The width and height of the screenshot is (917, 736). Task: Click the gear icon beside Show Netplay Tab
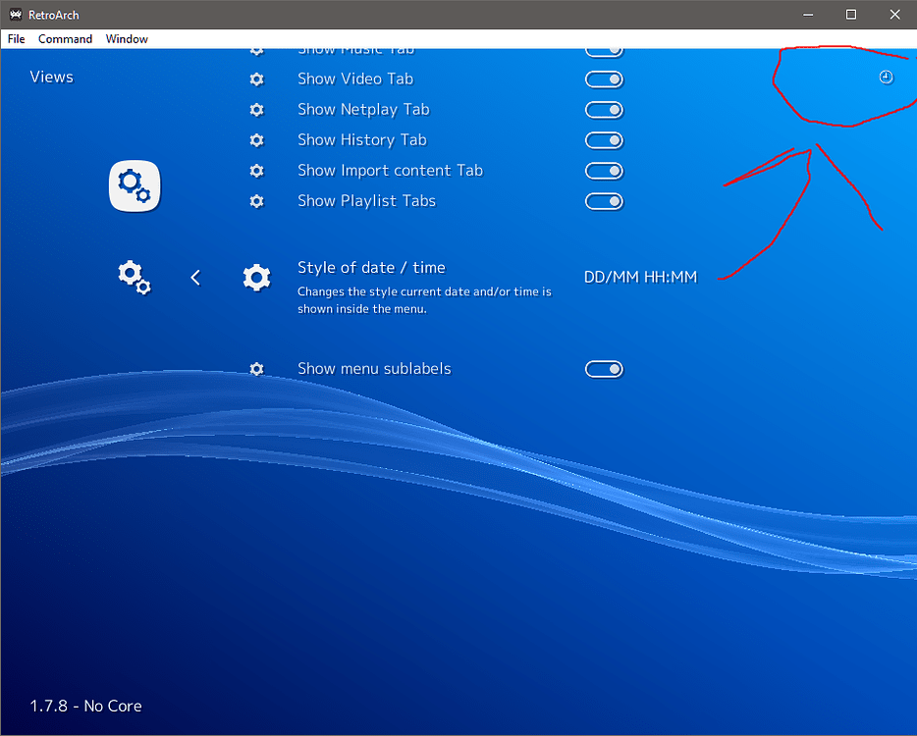pyautogui.click(x=256, y=109)
